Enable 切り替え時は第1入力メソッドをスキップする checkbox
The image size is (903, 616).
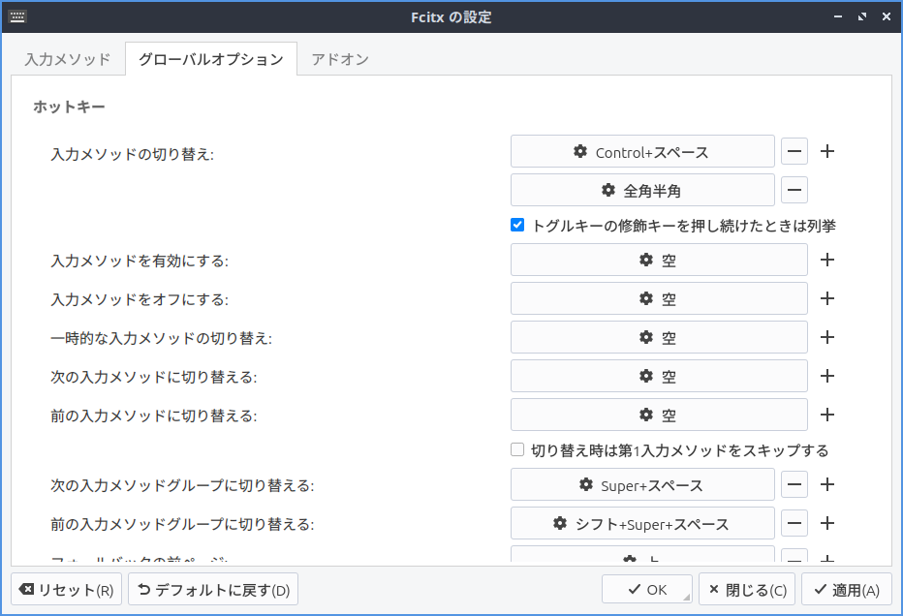(517, 449)
